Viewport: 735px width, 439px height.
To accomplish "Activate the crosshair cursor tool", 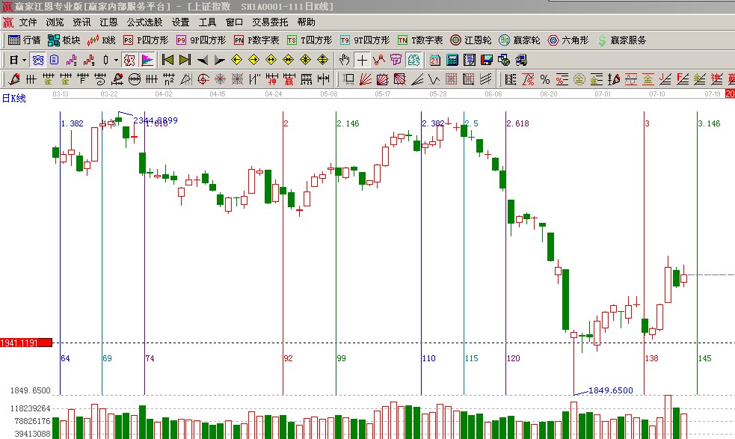I will point(362,59).
